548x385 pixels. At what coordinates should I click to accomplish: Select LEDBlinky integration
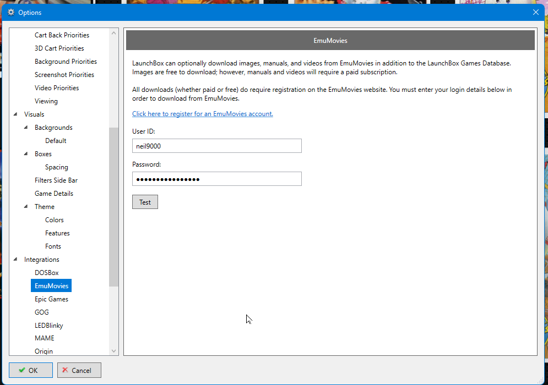(48, 325)
